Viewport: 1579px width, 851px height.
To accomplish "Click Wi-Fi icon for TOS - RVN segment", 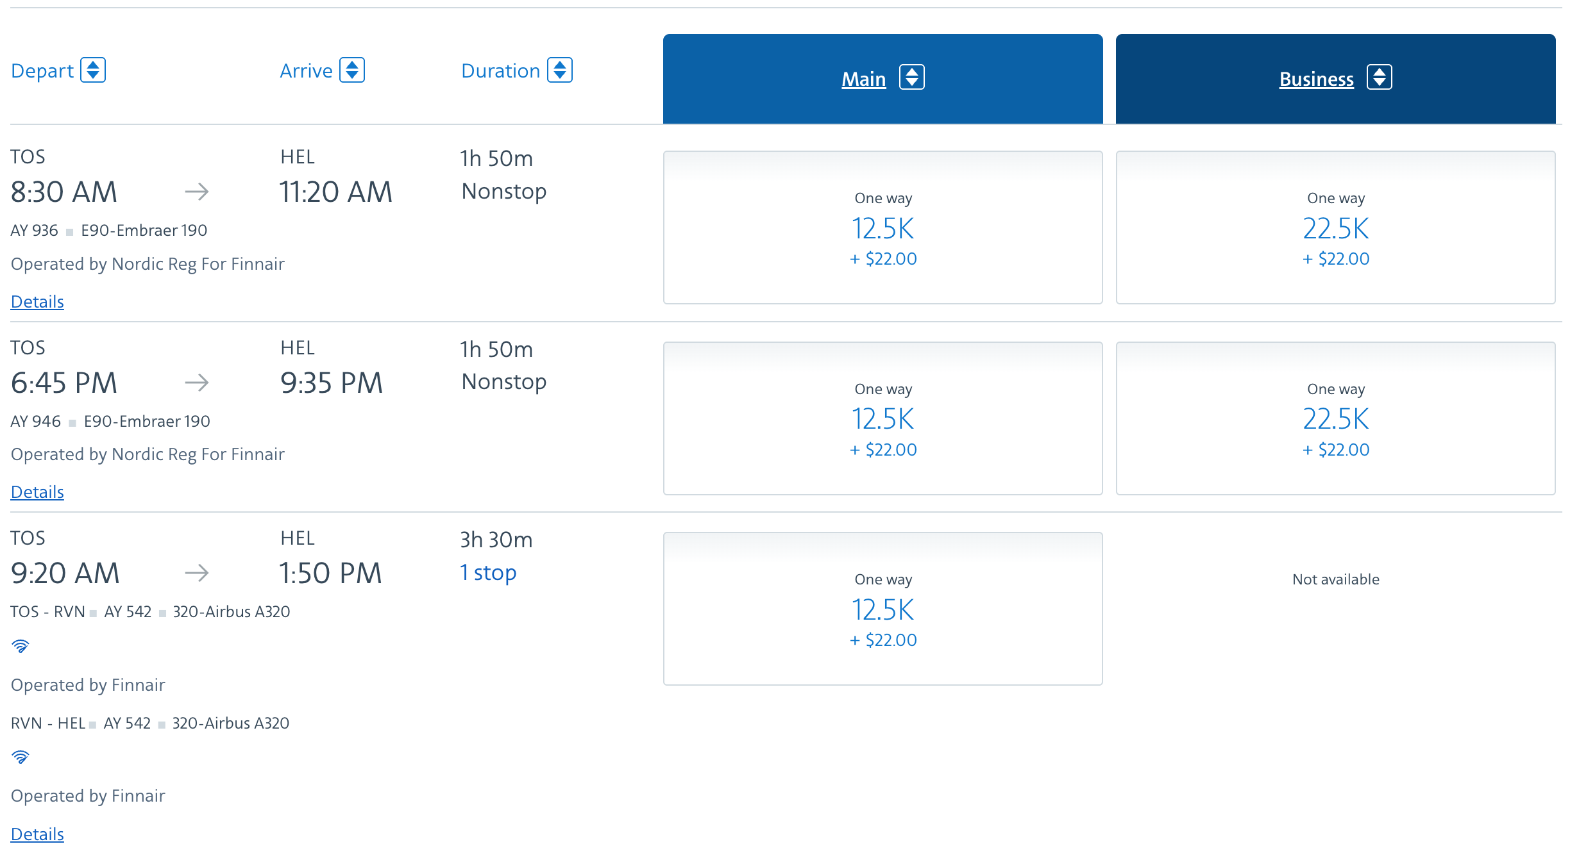I will point(21,646).
